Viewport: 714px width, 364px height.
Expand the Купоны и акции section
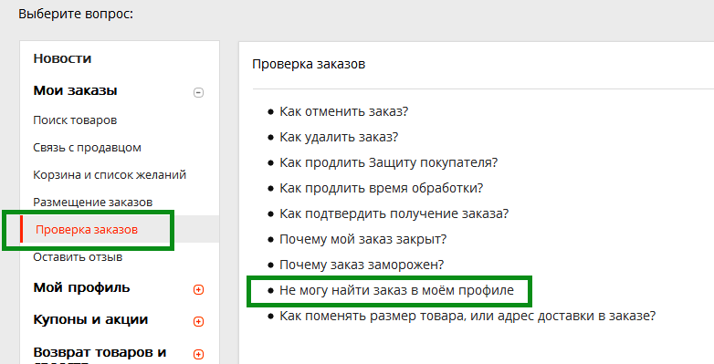(x=198, y=321)
